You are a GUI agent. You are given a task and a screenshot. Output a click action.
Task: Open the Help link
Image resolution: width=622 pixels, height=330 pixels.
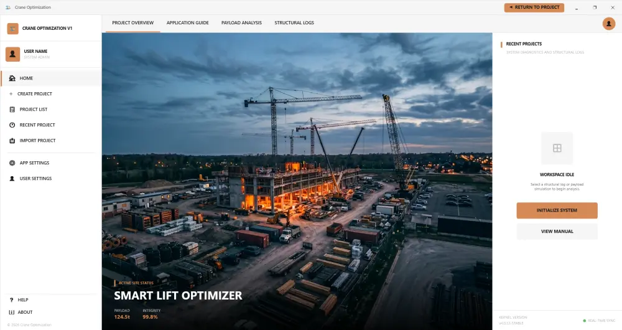coord(23,300)
